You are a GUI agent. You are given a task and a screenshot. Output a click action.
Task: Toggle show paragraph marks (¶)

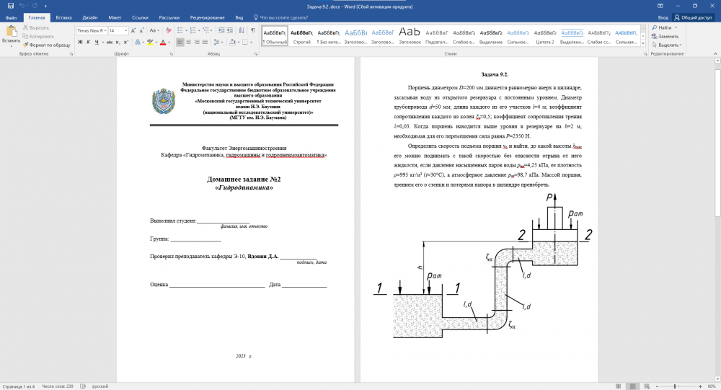pyautogui.click(x=252, y=31)
